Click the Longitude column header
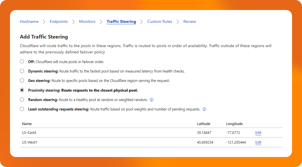Image resolution: width=302 pixels, height=167 pixels. [234, 124]
